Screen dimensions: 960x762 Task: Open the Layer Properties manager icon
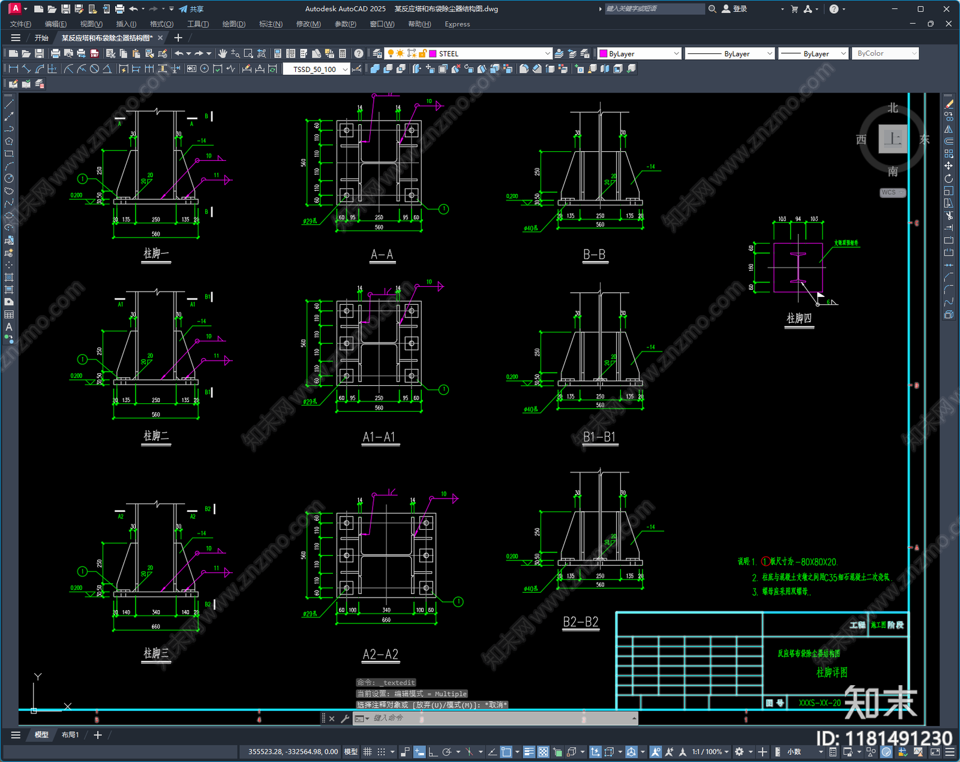point(377,53)
